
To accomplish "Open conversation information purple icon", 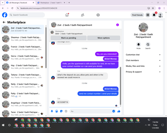I will [x=118, y=25].
